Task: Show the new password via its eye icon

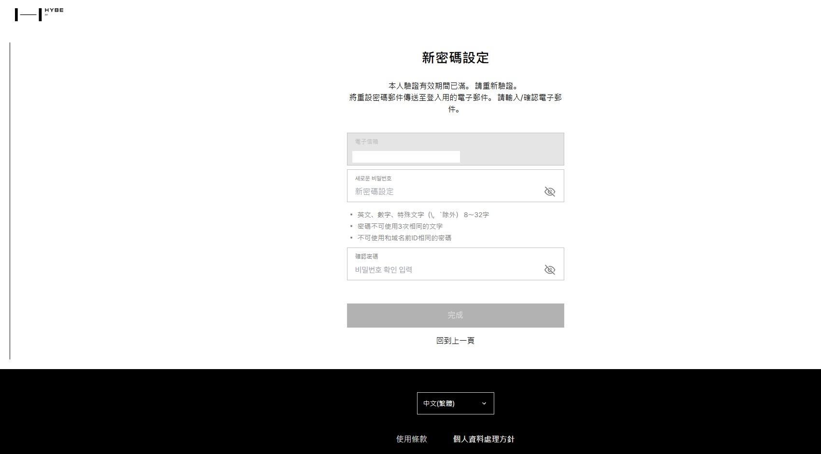Action: click(x=550, y=192)
